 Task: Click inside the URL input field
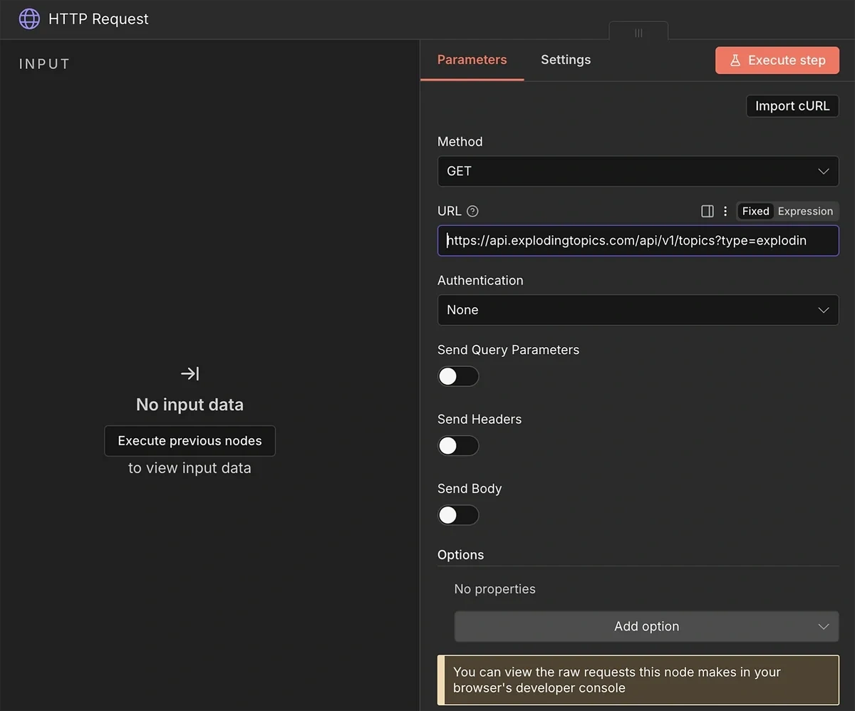click(638, 240)
